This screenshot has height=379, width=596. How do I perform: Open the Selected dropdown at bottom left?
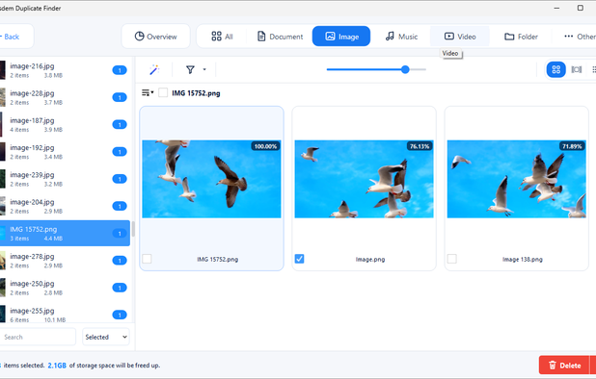click(106, 337)
